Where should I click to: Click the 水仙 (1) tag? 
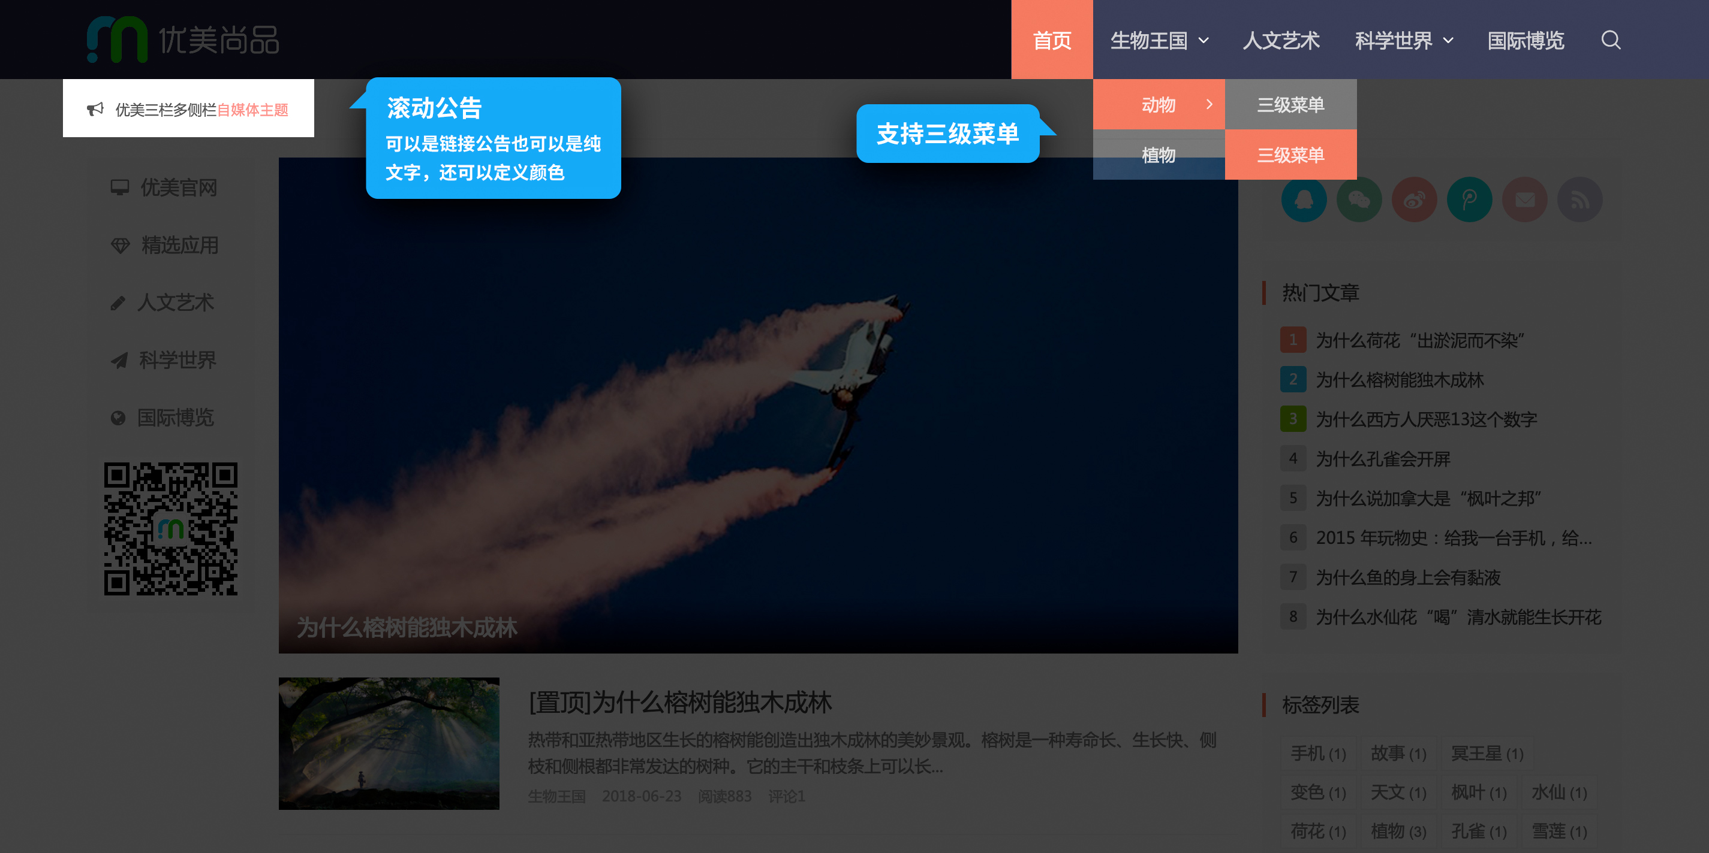tap(1558, 792)
